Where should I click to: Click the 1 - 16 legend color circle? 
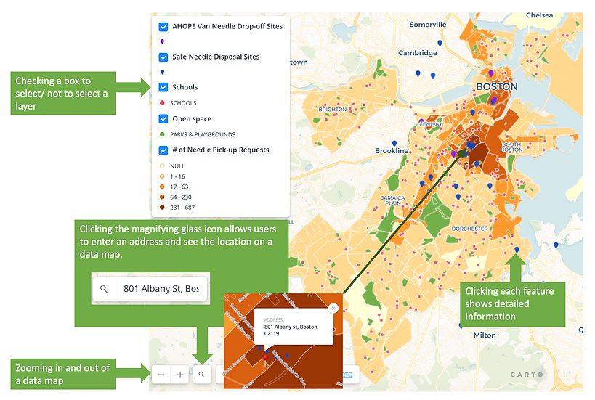(162, 176)
